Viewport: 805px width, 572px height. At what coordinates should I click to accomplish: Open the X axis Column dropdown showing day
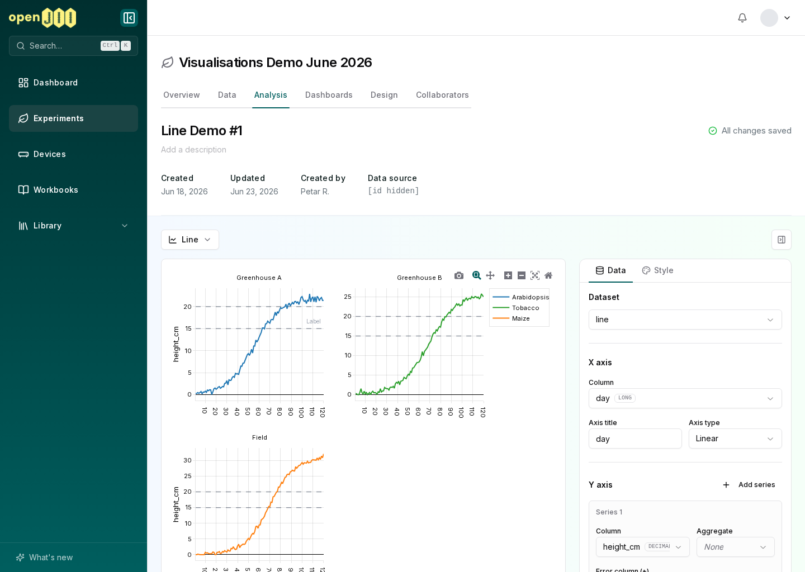click(685, 398)
